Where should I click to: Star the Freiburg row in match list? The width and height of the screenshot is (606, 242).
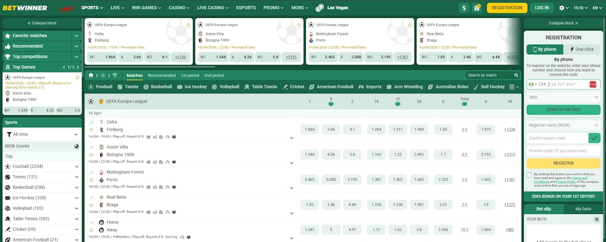[x=91, y=130]
